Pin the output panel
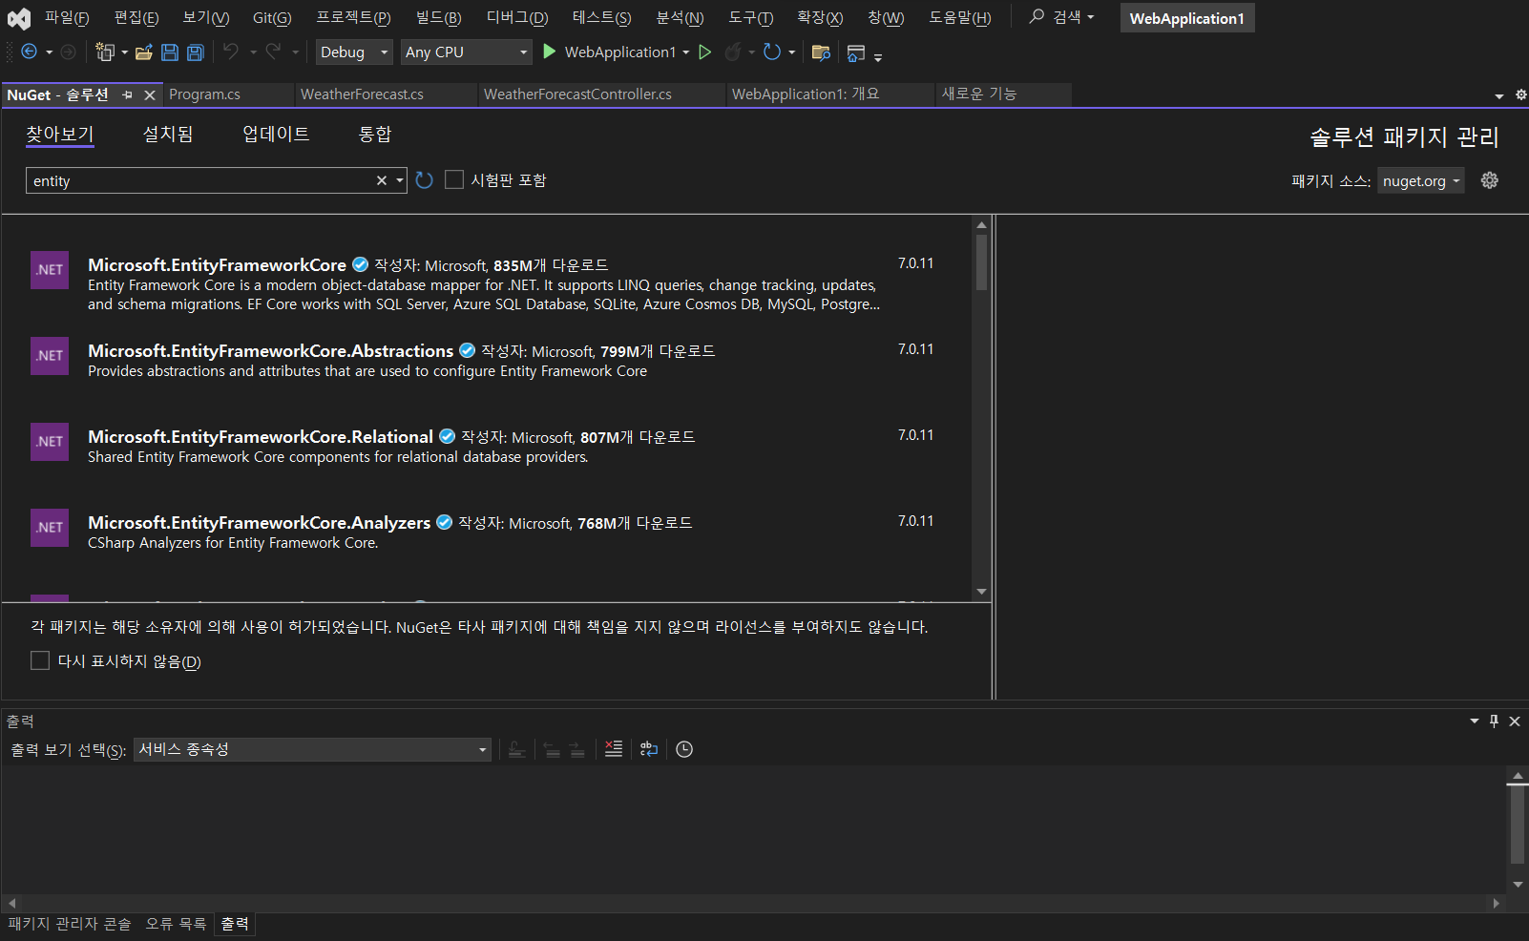1529x941 pixels. (x=1495, y=721)
